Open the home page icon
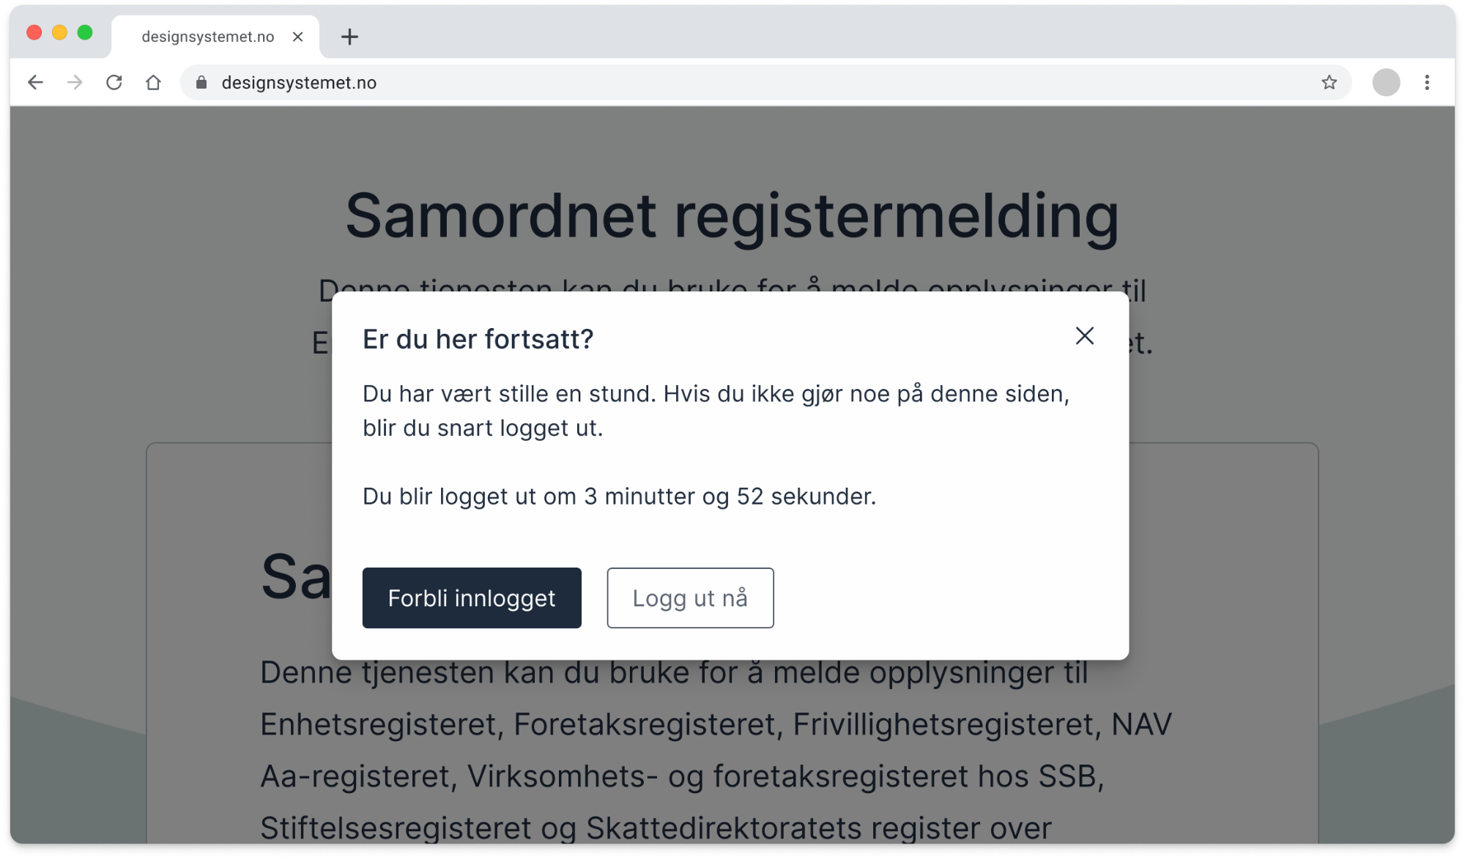 click(153, 83)
